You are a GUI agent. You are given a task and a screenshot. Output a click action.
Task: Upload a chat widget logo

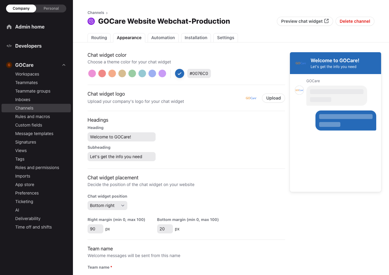274,98
